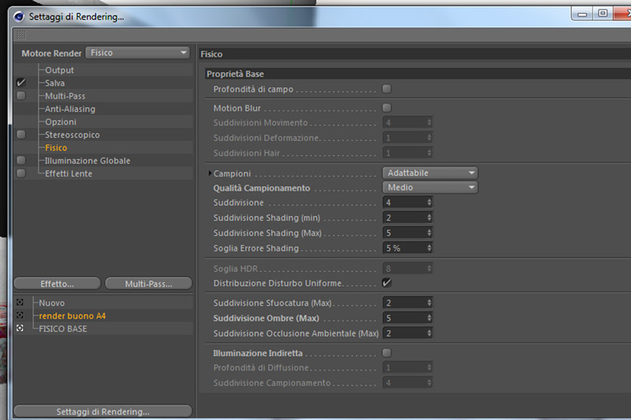The width and height of the screenshot is (631, 420).
Task: Select Illuminazione Globale in the list
Action: click(88, 161)
